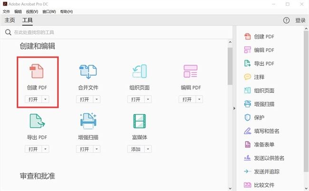The height and width of the screenshot is (191, 309).
Task: Expand dropdown arrow next to 富媒体 添加
Action: (x=148, y=149)
